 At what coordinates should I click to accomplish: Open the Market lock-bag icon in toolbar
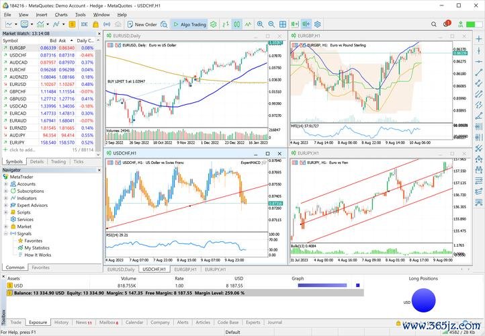tap(95, 24)
